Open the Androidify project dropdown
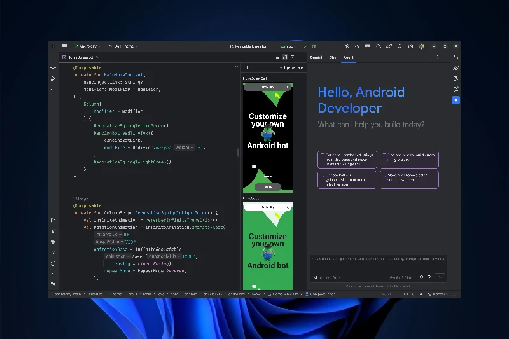This screenshot has width=509, height=339. (88, 46)
